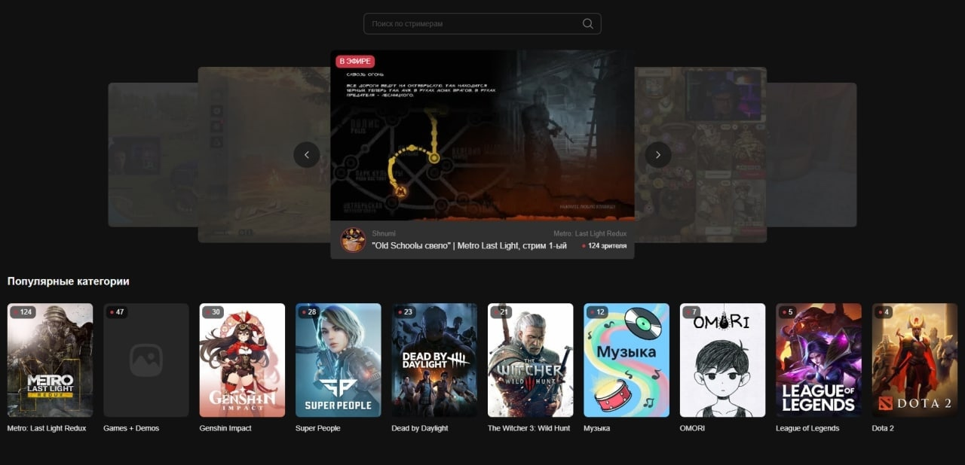Open Shnumi's streamer avatar

(x=354, y=240)
